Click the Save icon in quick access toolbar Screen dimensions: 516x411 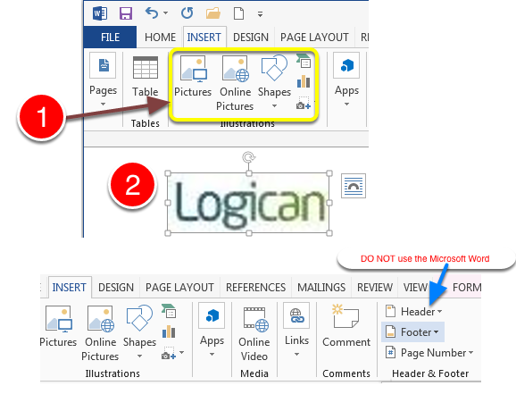126,13
